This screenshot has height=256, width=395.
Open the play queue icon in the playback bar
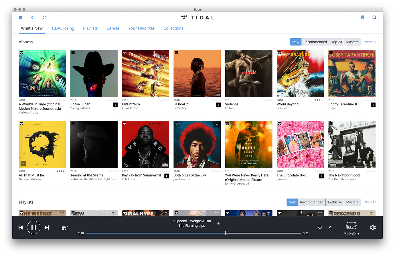click(64, 227)
